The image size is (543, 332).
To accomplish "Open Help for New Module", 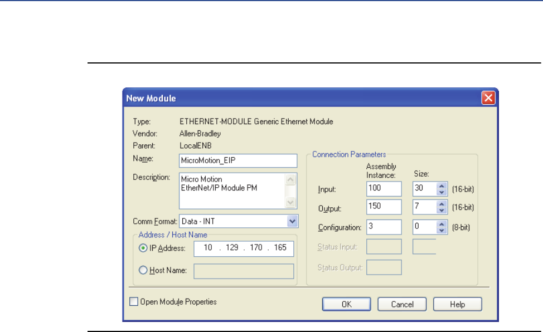I will pyautogui.click(x=457, y=304).
